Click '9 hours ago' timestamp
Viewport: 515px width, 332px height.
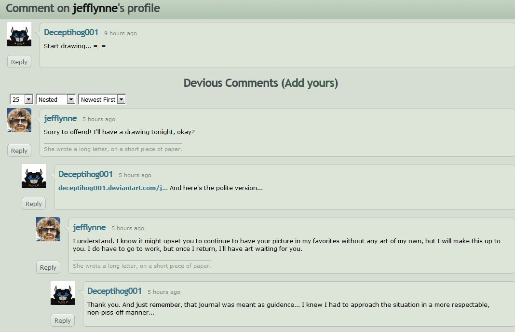[x=121, y=33]
